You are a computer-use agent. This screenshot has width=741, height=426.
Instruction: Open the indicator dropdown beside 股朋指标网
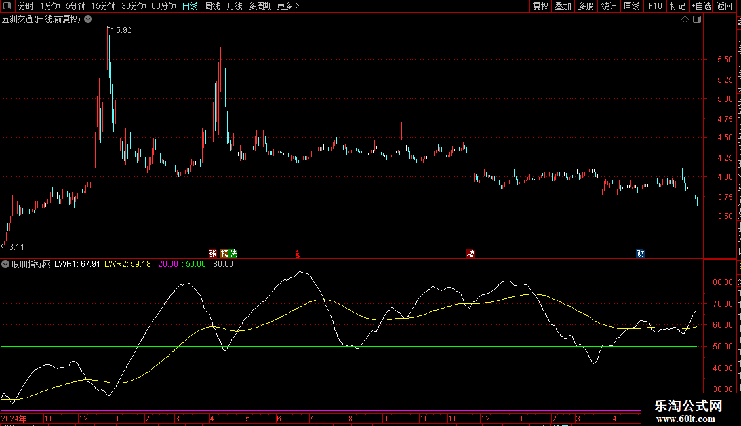[5, 265]
